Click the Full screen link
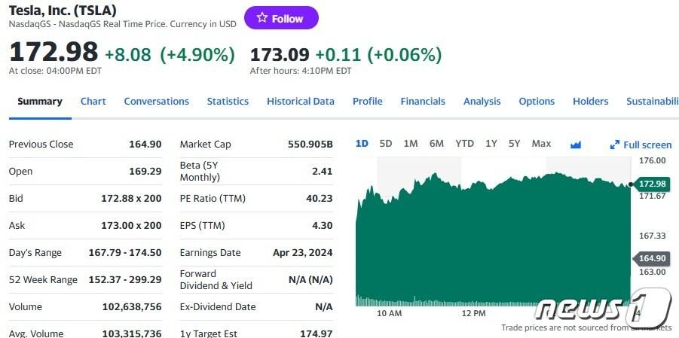Viewport: 679px width, 338px height. tap(647, 145)
